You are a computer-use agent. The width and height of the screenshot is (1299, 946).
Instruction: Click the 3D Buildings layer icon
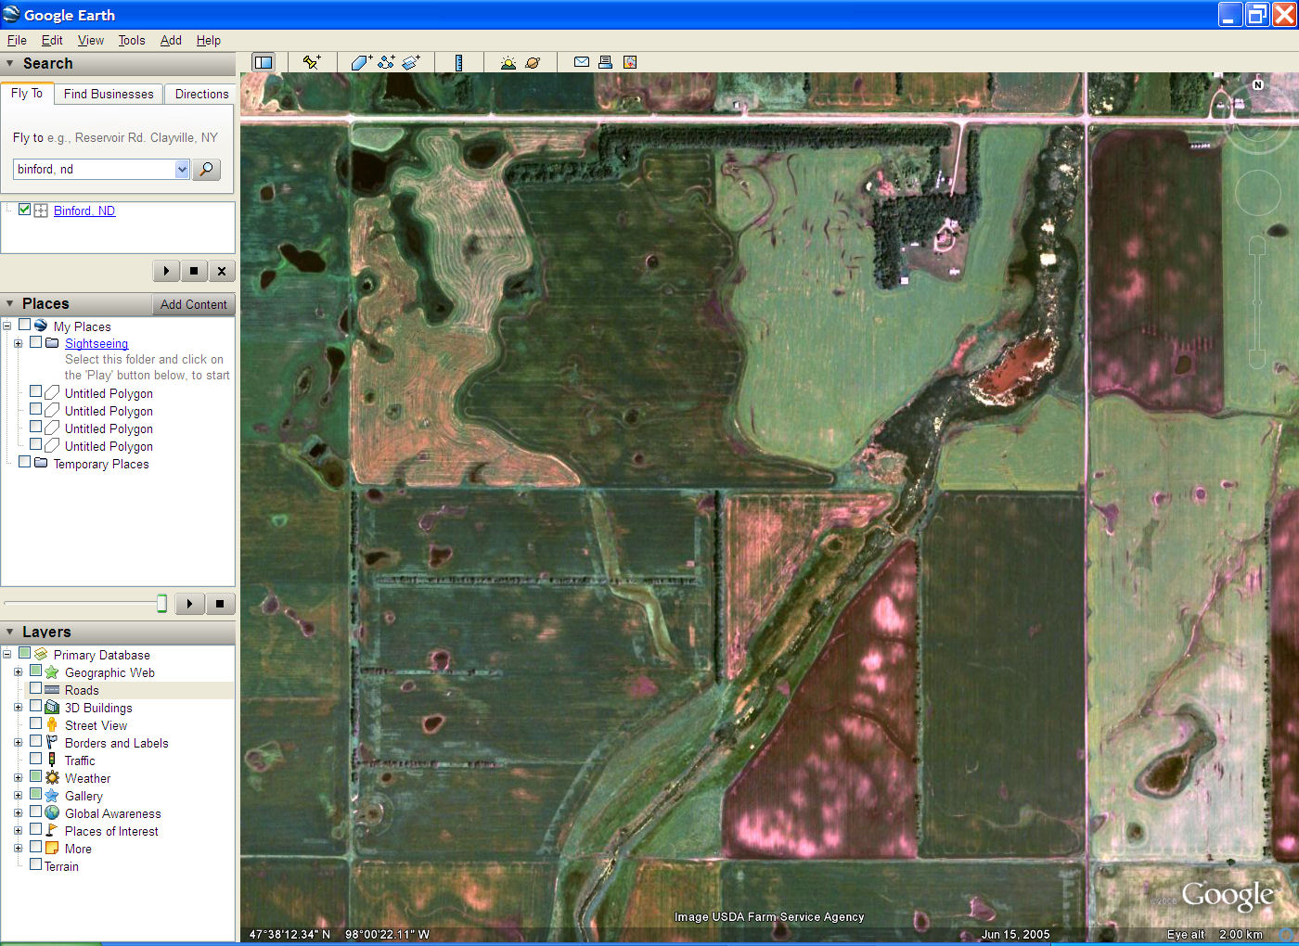click(52, 707)
